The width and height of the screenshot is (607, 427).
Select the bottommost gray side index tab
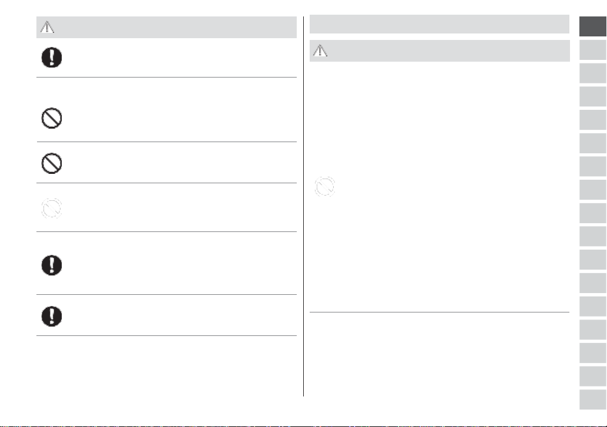click(x=593, y=399)
